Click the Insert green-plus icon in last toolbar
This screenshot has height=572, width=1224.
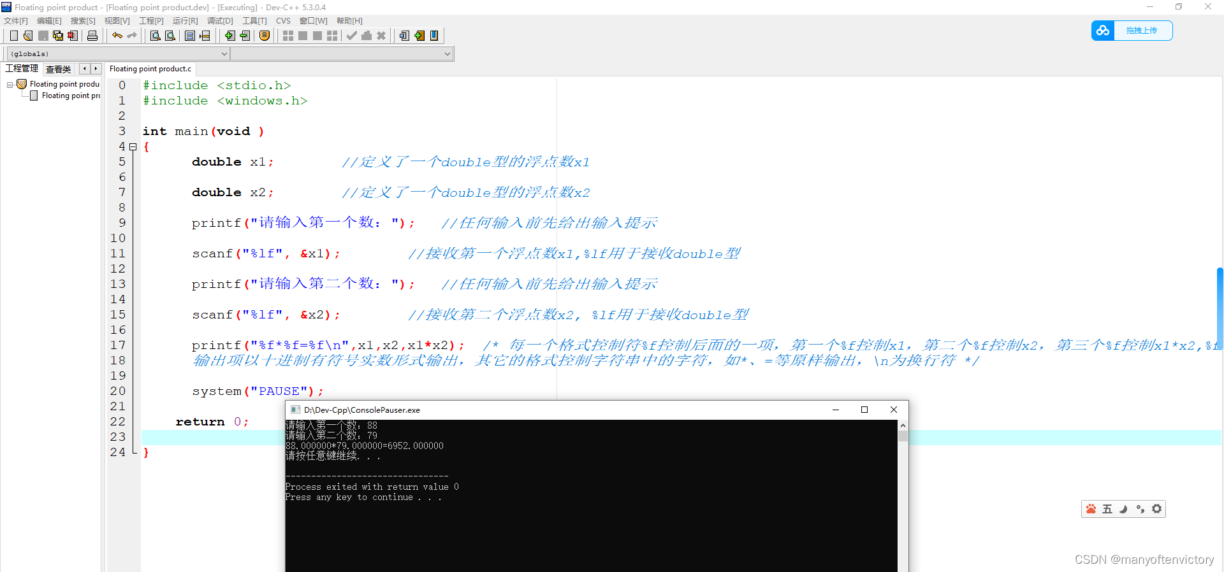click(x=419, y=36)
